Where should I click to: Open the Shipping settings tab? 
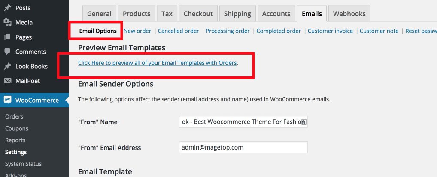pyautogui.click(x=237, y=14)
